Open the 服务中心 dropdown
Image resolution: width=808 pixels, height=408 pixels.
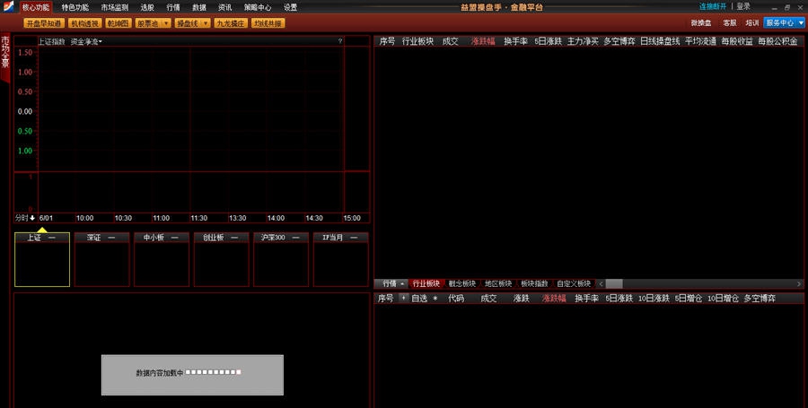pyautogui.click(x=784, y=23)
